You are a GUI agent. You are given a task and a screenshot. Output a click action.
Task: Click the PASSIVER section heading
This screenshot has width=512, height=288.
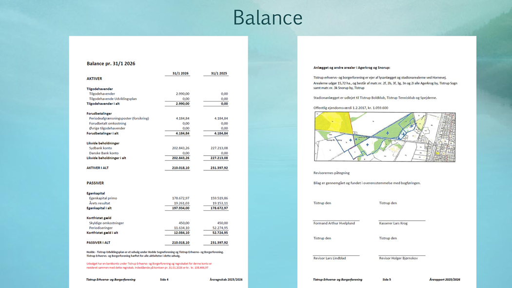95,183
